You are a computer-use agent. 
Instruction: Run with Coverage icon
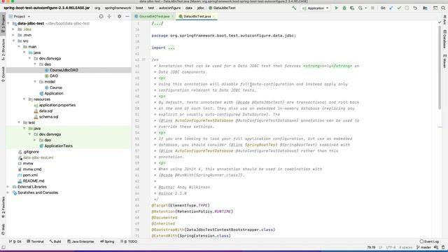[x=352, y=8]
